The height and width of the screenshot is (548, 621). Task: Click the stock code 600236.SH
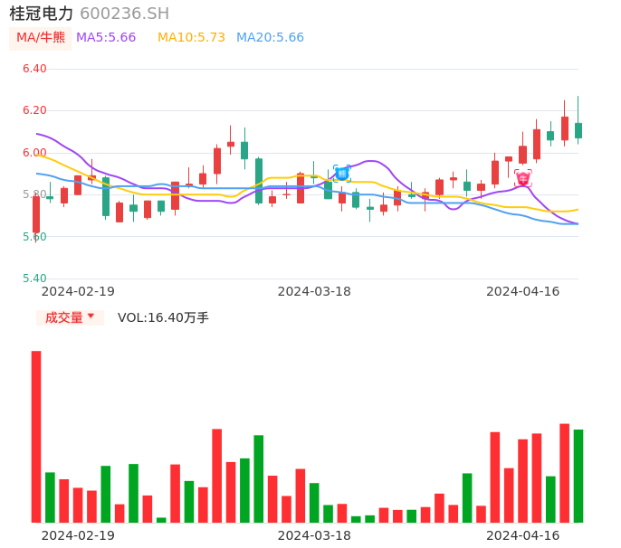tap(124, 14)
